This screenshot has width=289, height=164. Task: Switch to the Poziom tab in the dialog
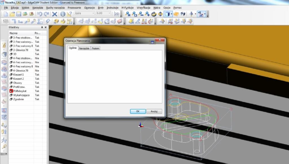click(95, 48)
